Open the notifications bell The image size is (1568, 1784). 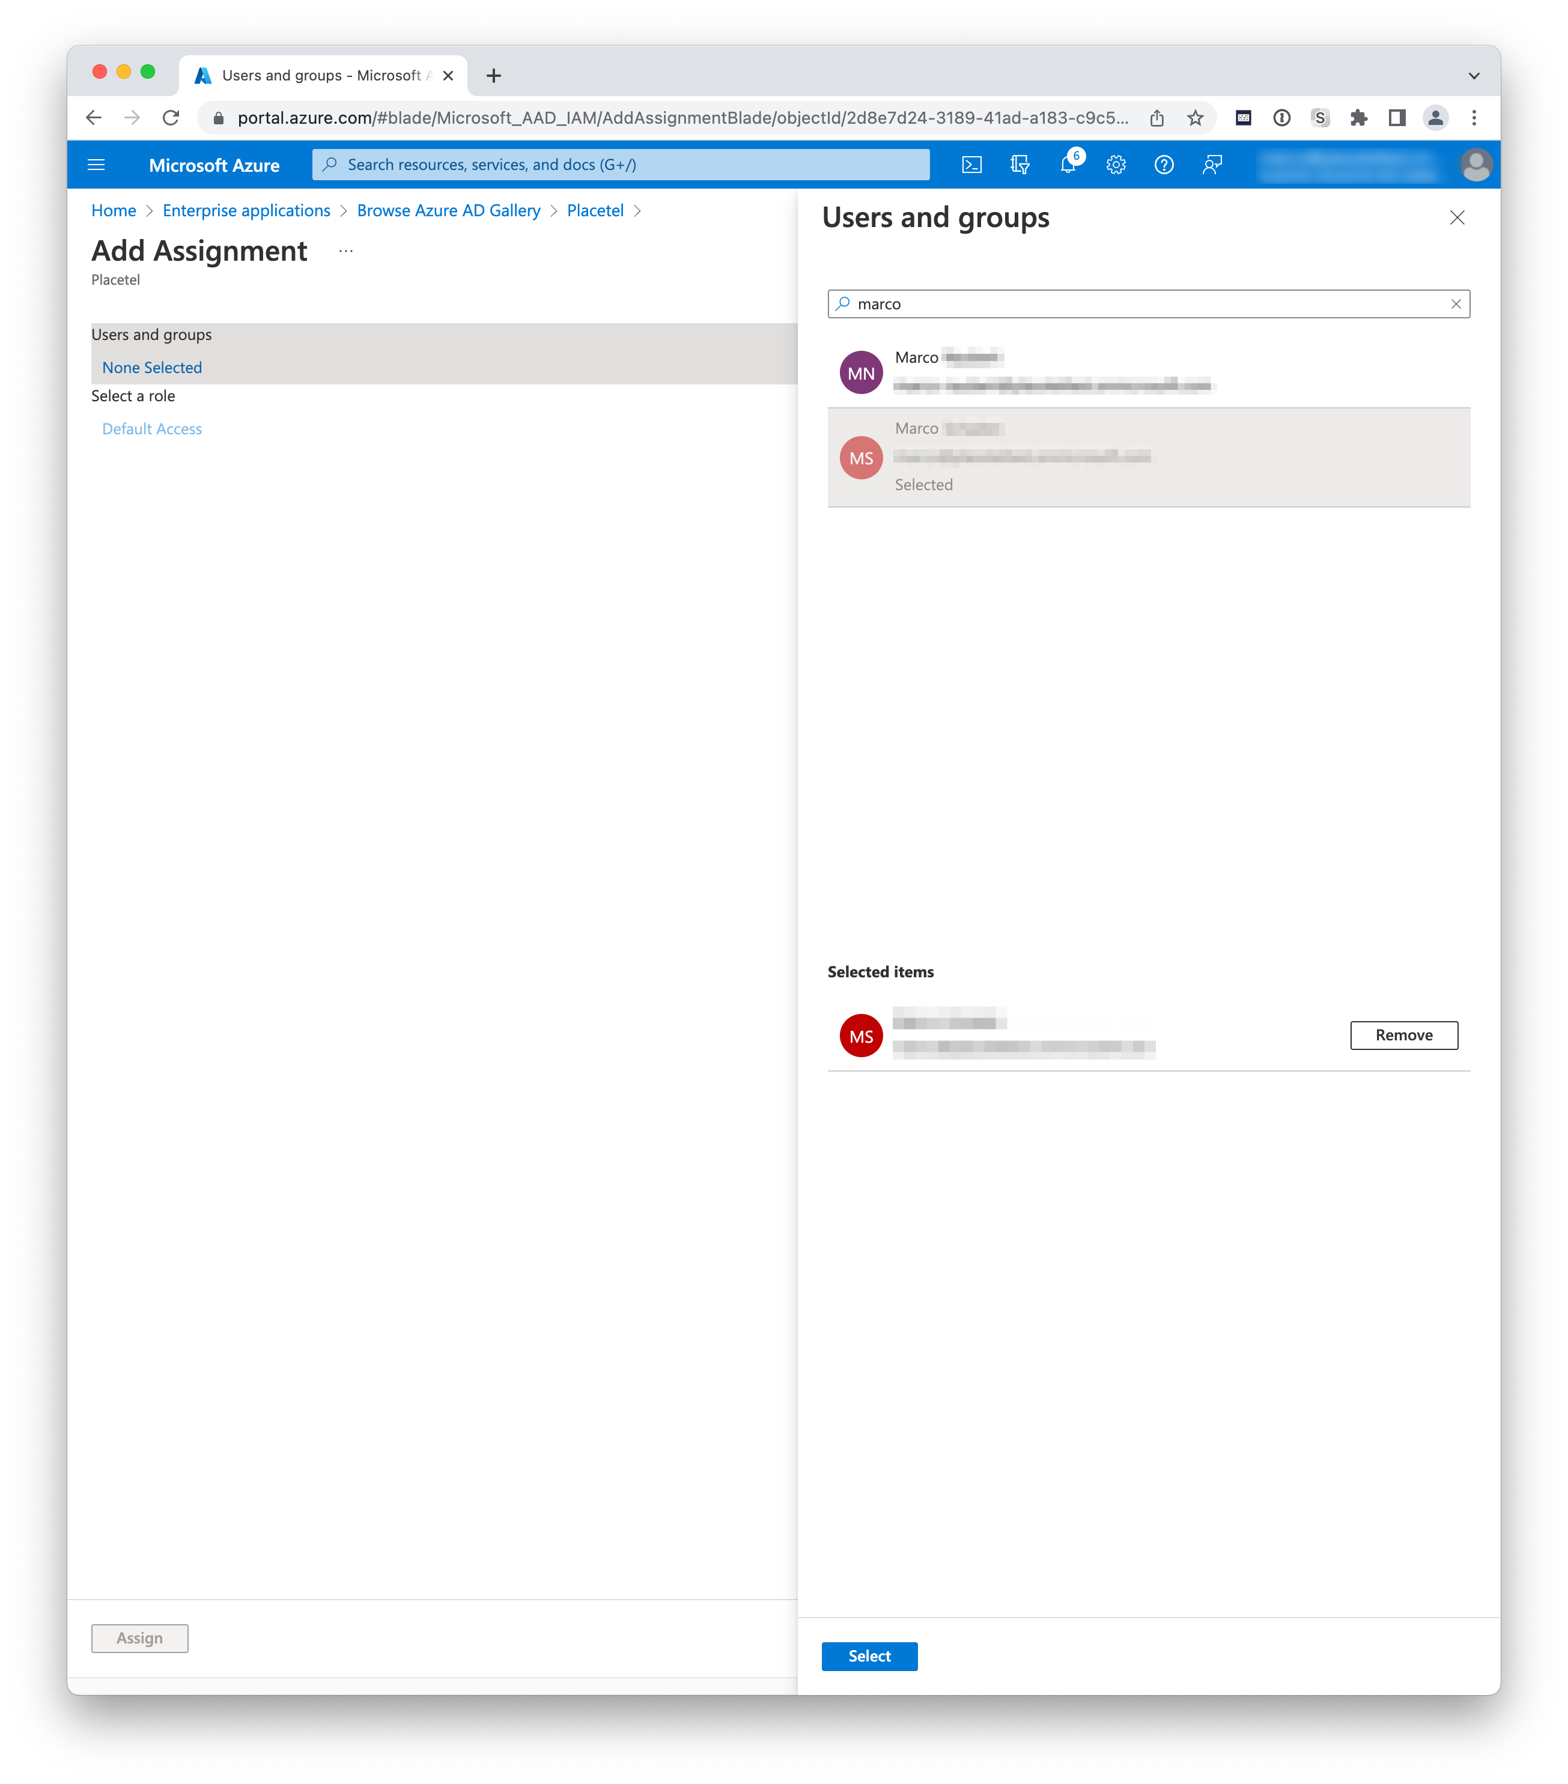pos(1068,165)
